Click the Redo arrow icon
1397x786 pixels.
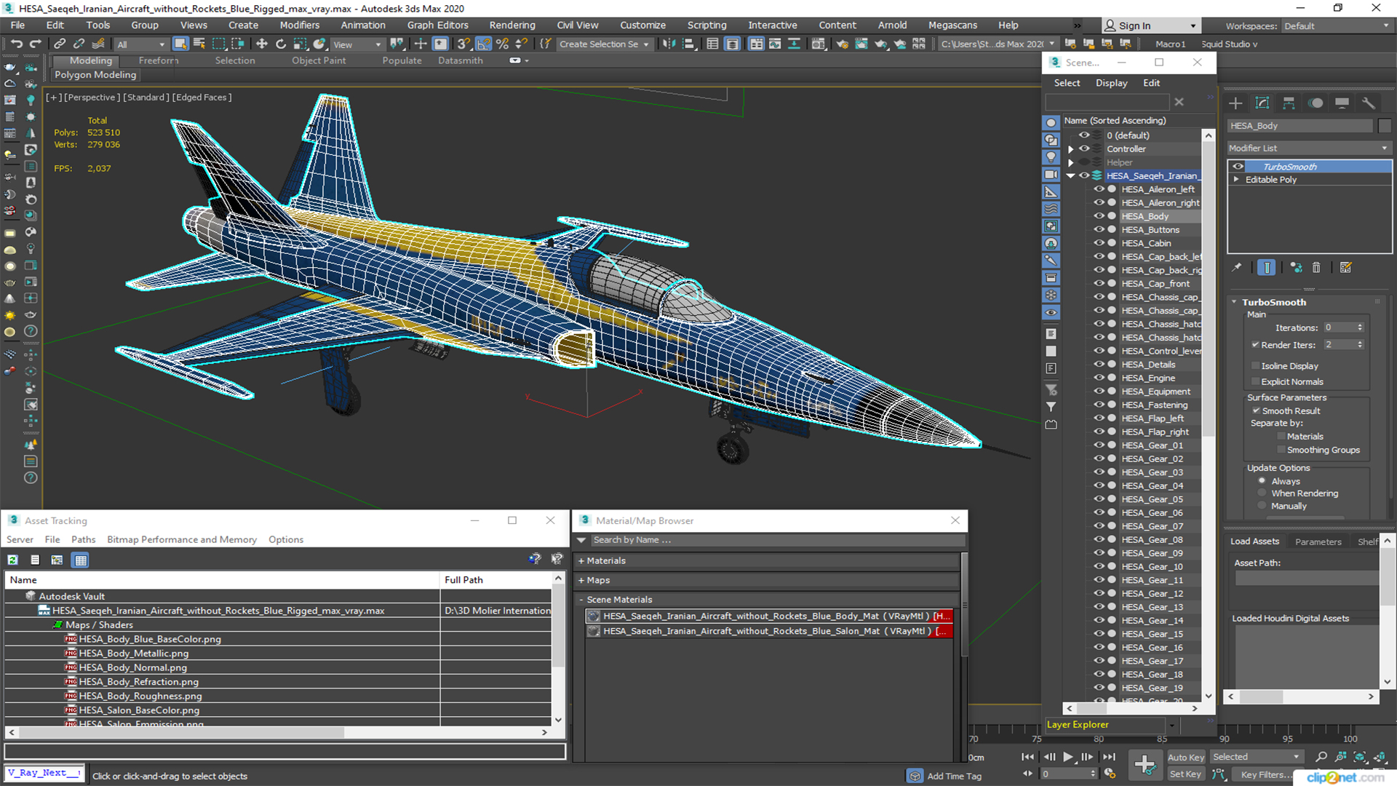[x=34, y=44]
